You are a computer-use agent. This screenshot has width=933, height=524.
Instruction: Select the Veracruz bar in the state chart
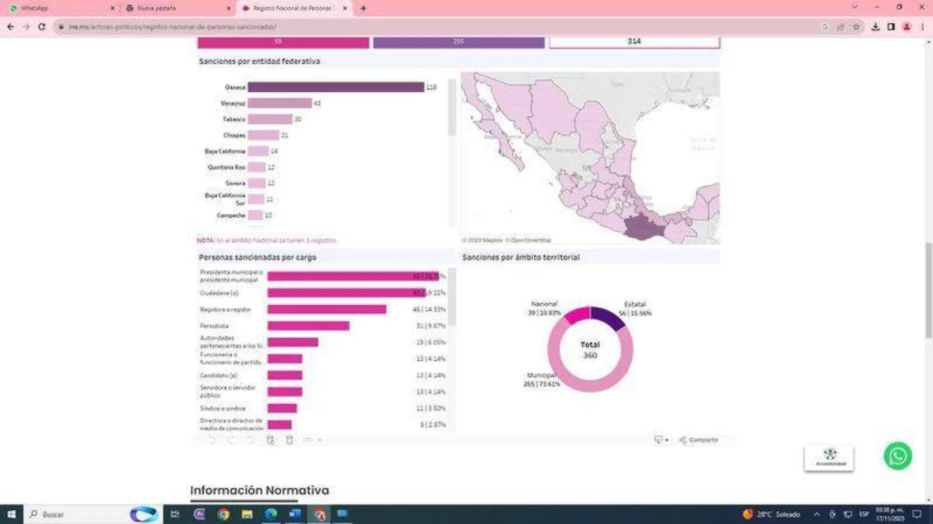click(x=280, y=103)
